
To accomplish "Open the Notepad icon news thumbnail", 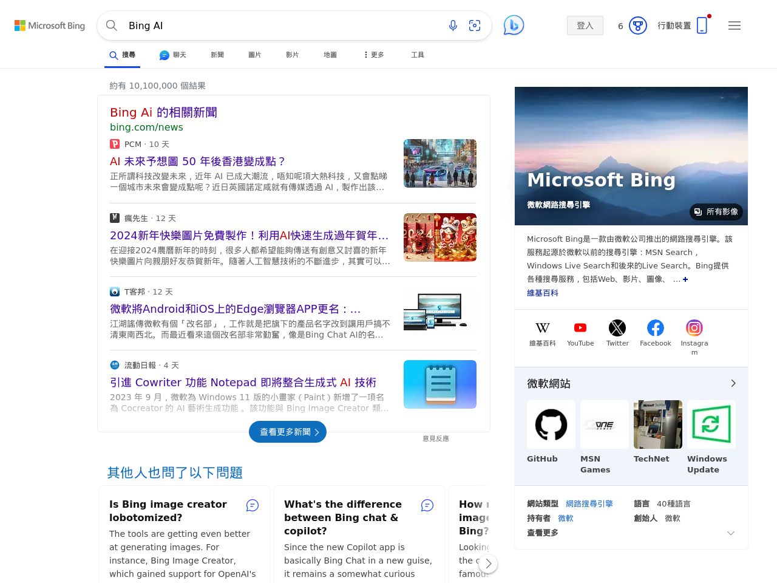I will (440, 384).
